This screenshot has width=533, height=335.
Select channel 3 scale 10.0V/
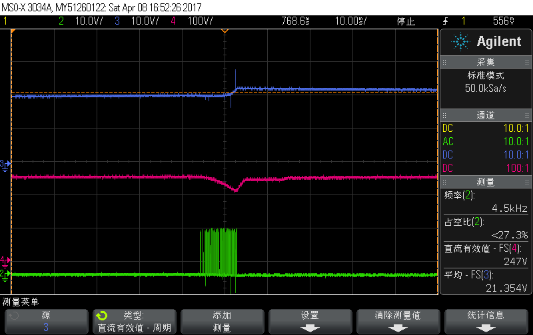(x=145, y=21)
